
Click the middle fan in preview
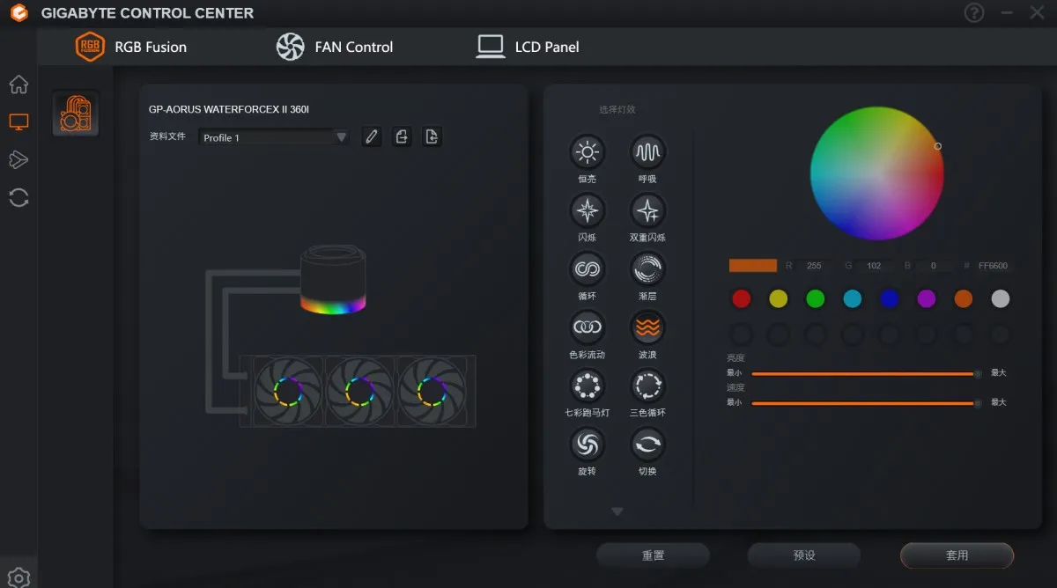358,391
